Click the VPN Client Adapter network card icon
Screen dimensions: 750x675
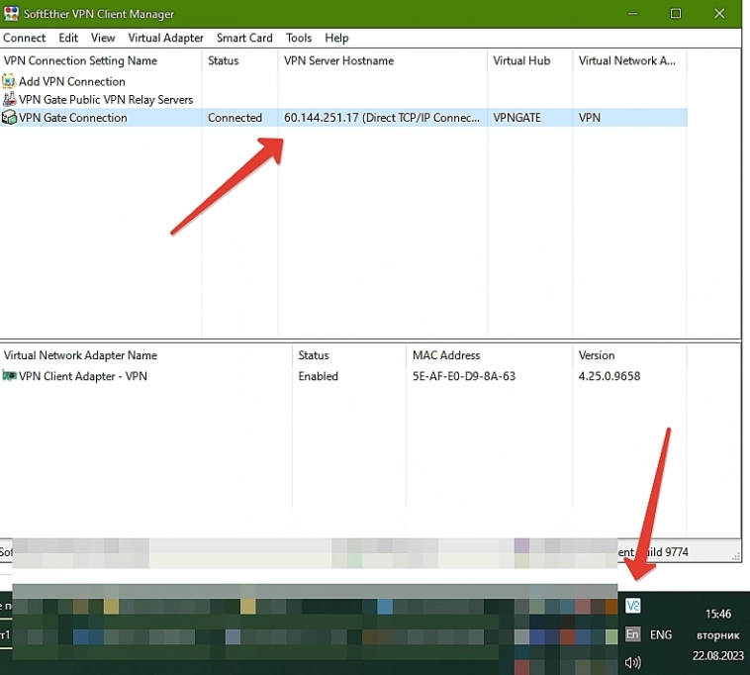tap(10, 376)
